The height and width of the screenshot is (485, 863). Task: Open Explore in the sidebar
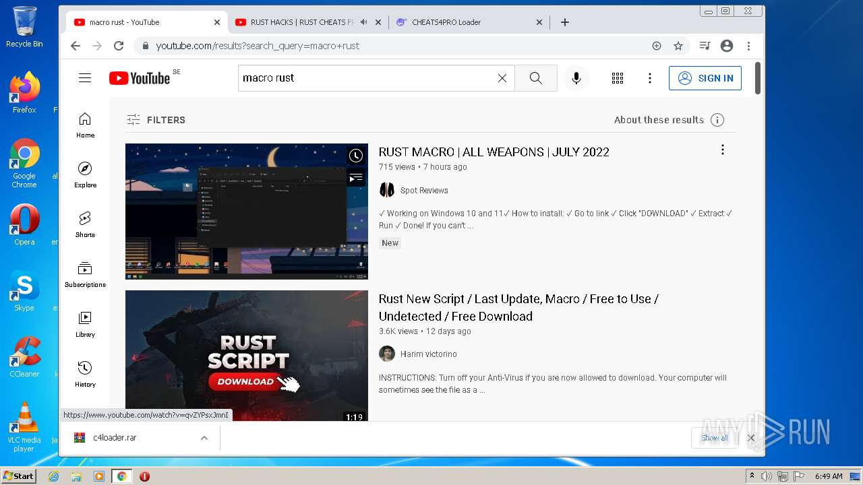click(85, 175)
